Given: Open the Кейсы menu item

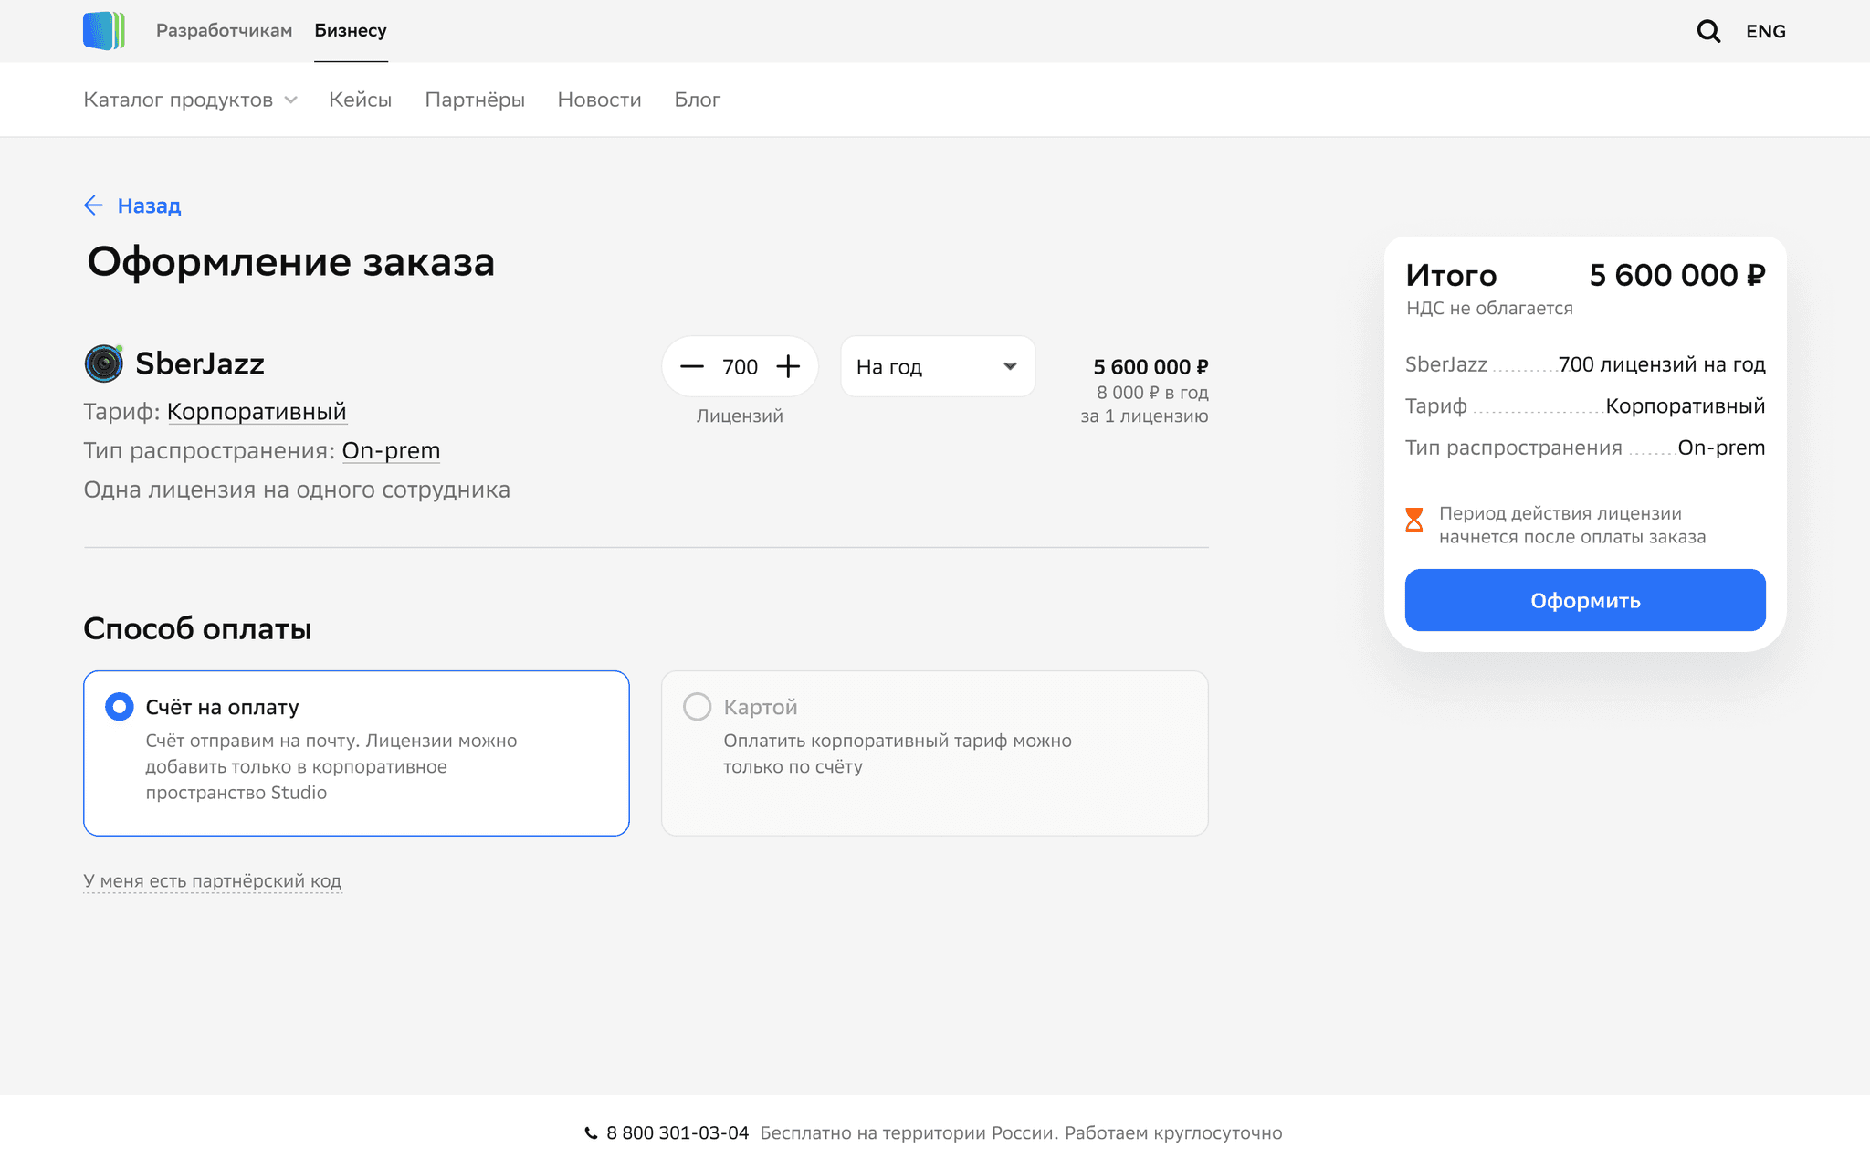Looking at the screenshot, I should (x=360, y=100).
